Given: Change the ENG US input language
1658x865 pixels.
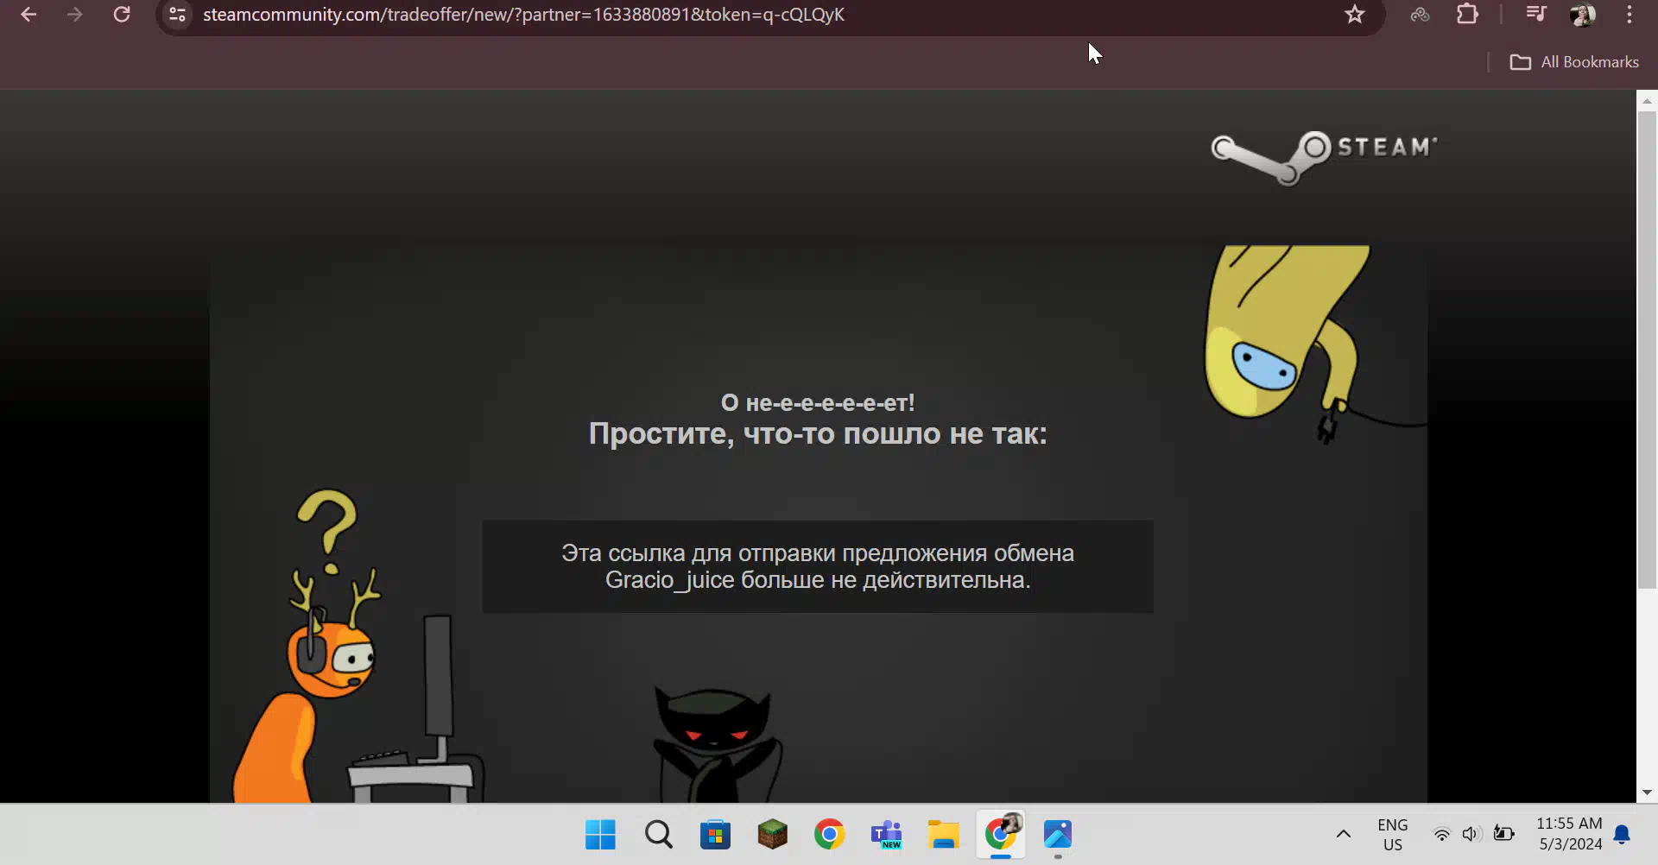Looking at the screenshot, I should [x=1393, y=835].
